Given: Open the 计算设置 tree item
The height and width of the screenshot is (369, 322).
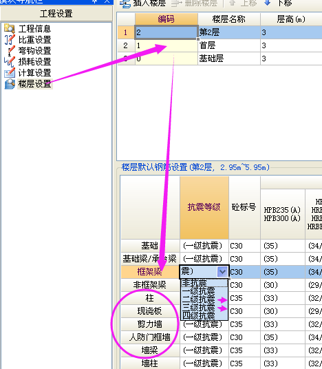Looking at the screenshot, I should (34, 73).
